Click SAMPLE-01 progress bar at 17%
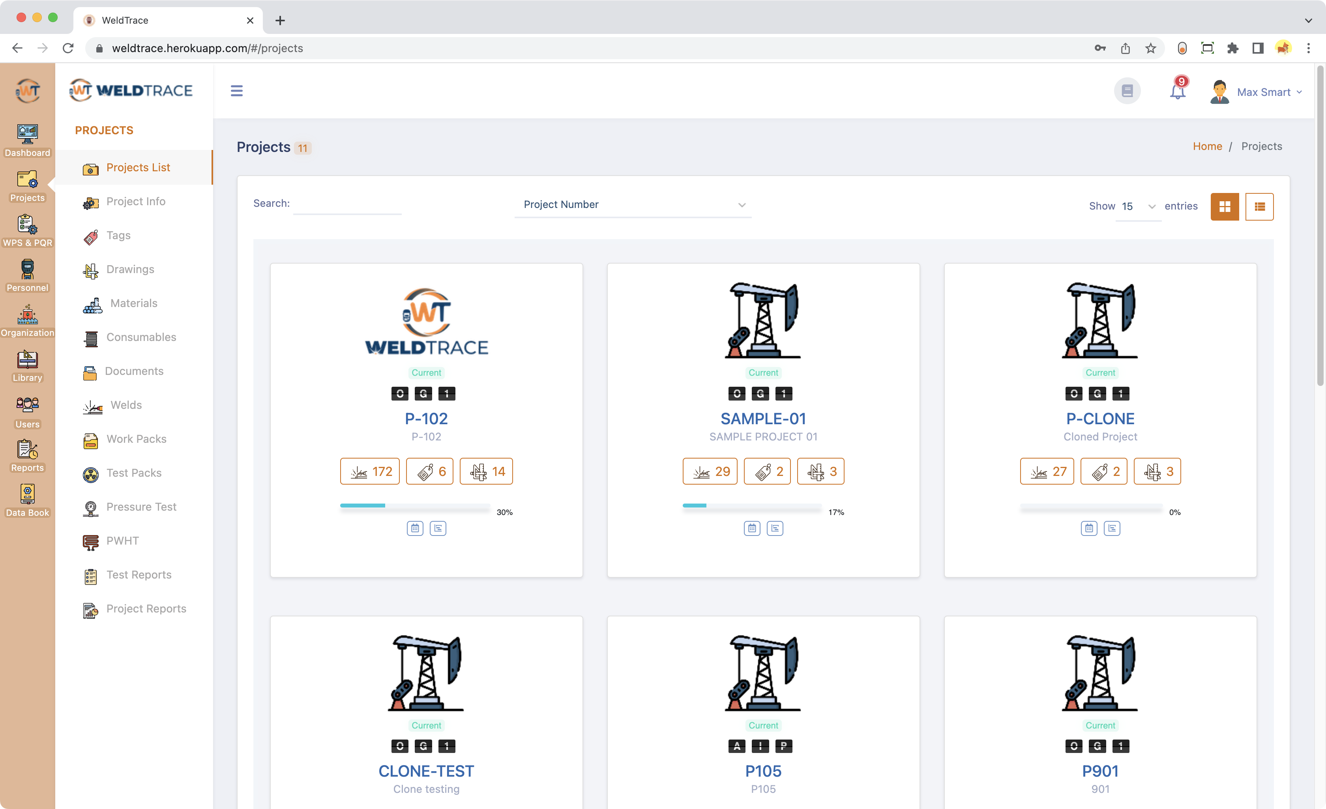This screenshot has width=1326, height=809. pos(752,506)
